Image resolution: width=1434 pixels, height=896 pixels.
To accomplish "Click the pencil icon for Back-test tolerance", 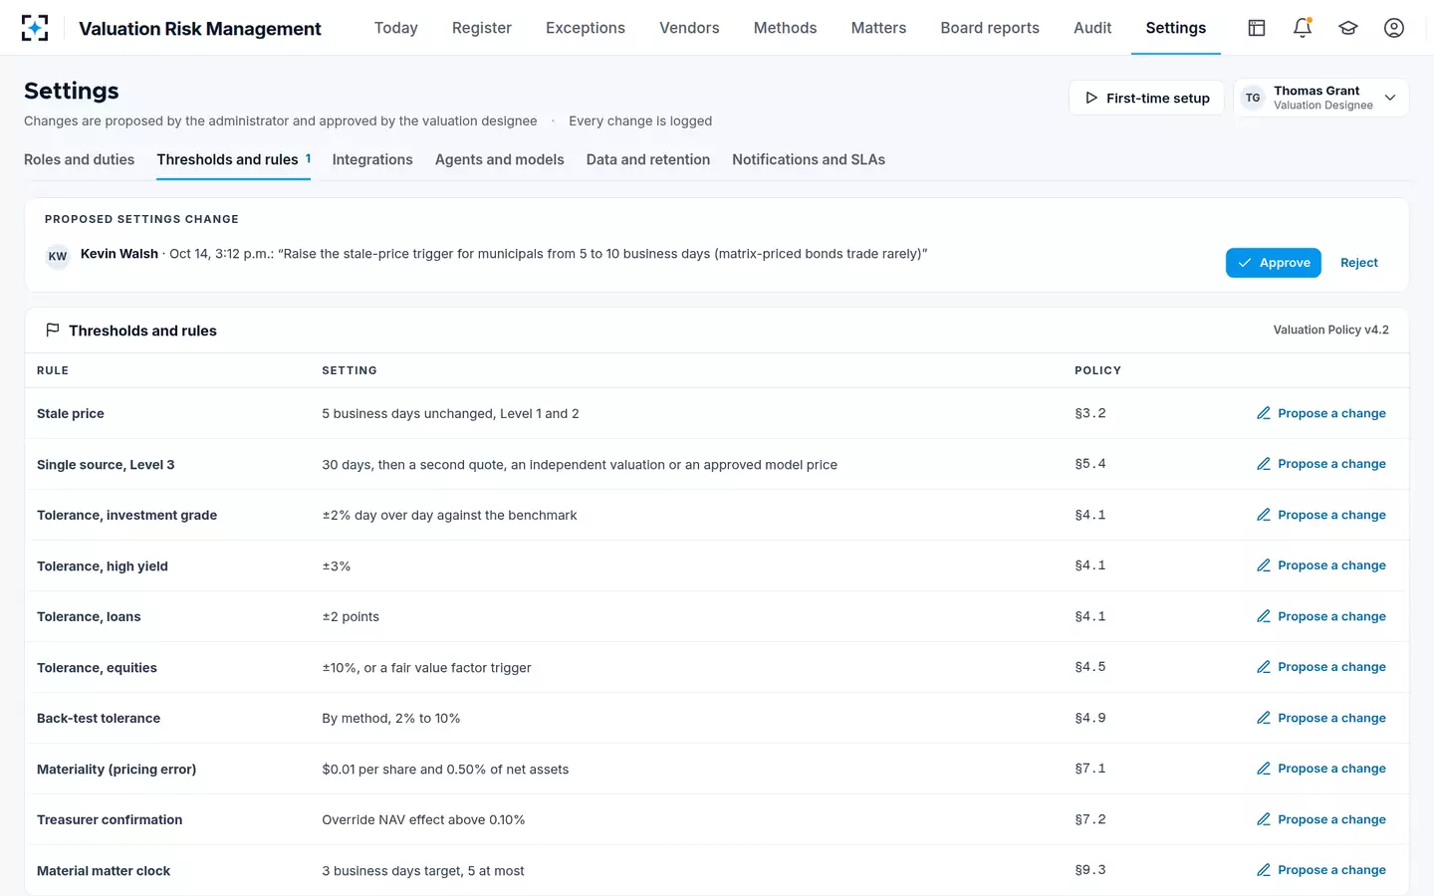I will tap(1264, 718).
